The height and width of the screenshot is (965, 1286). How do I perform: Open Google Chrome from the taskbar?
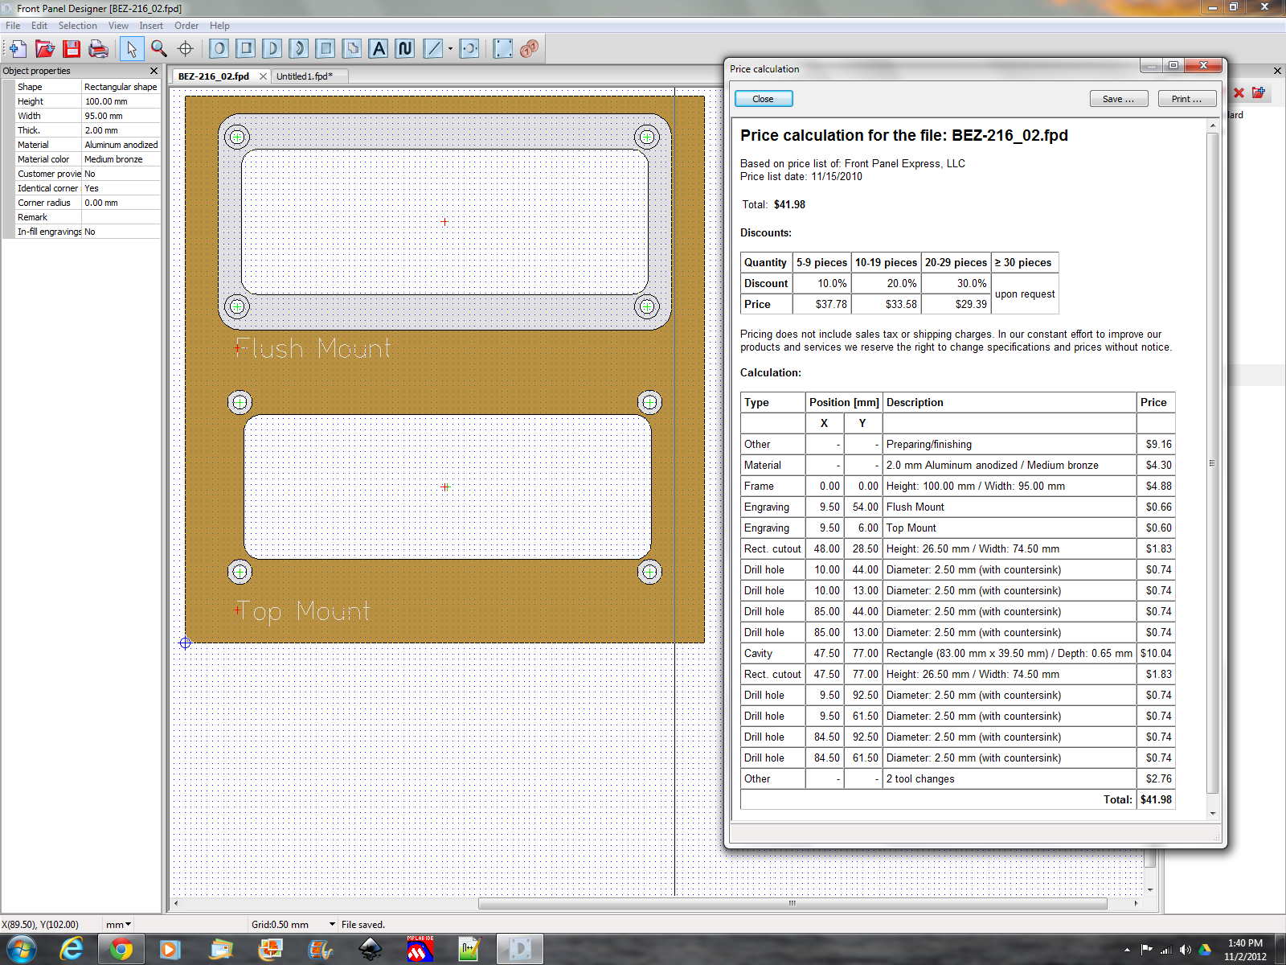click(121, 950)
